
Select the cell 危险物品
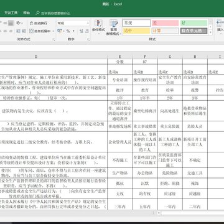tap(170, 173)
